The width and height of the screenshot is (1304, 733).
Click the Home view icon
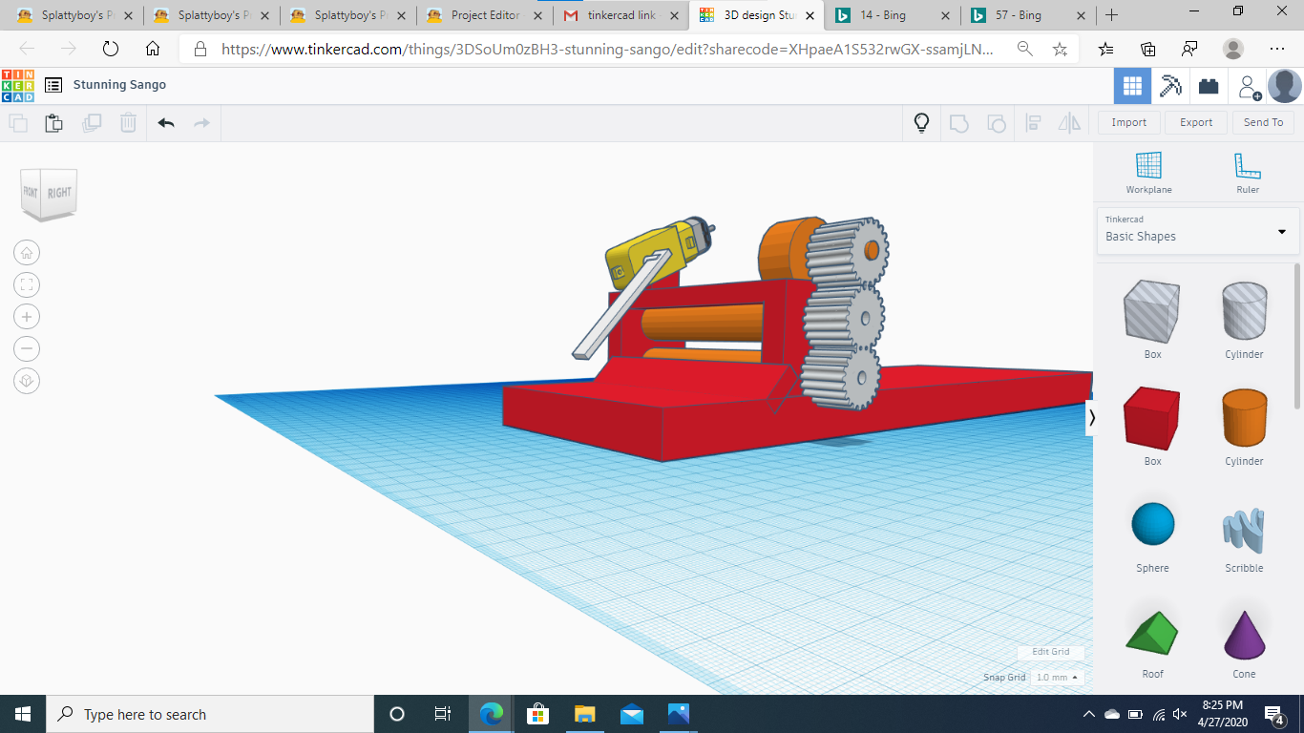pyautogui.click(x=27, y=253)
